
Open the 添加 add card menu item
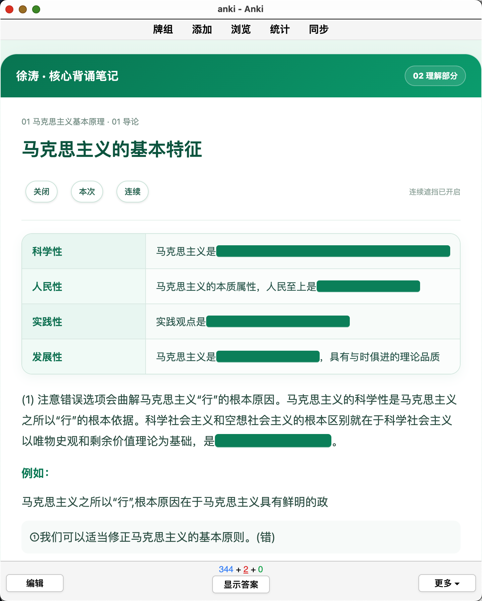click(202, 29)
